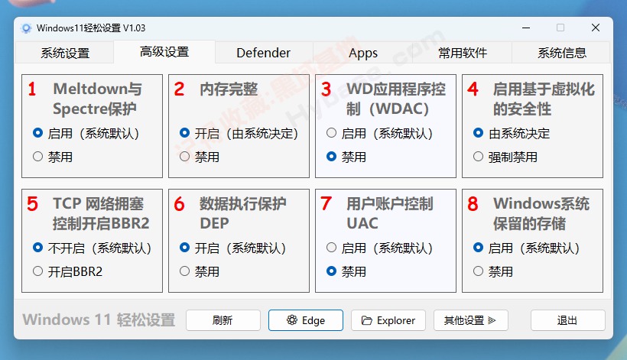The height and width of the screenshot is (360, 627).
Task: Click the Windows11轻松设置 V1.03 title text
Action: 91,28
